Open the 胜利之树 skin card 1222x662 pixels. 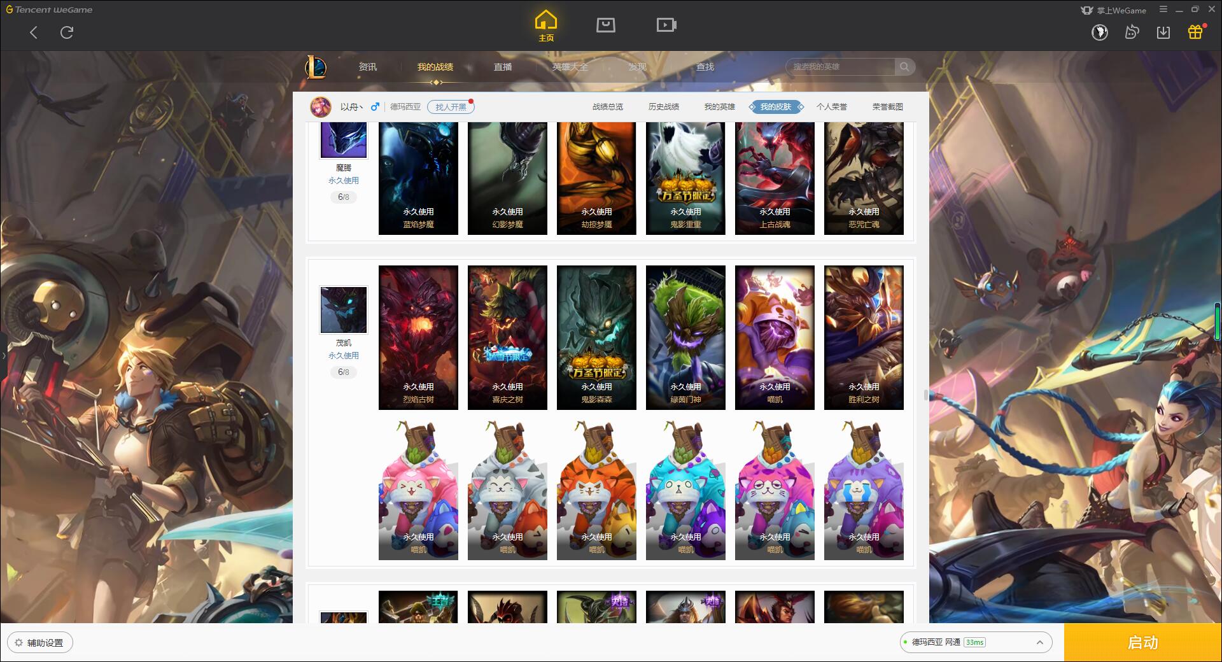(x=864, y=338)
